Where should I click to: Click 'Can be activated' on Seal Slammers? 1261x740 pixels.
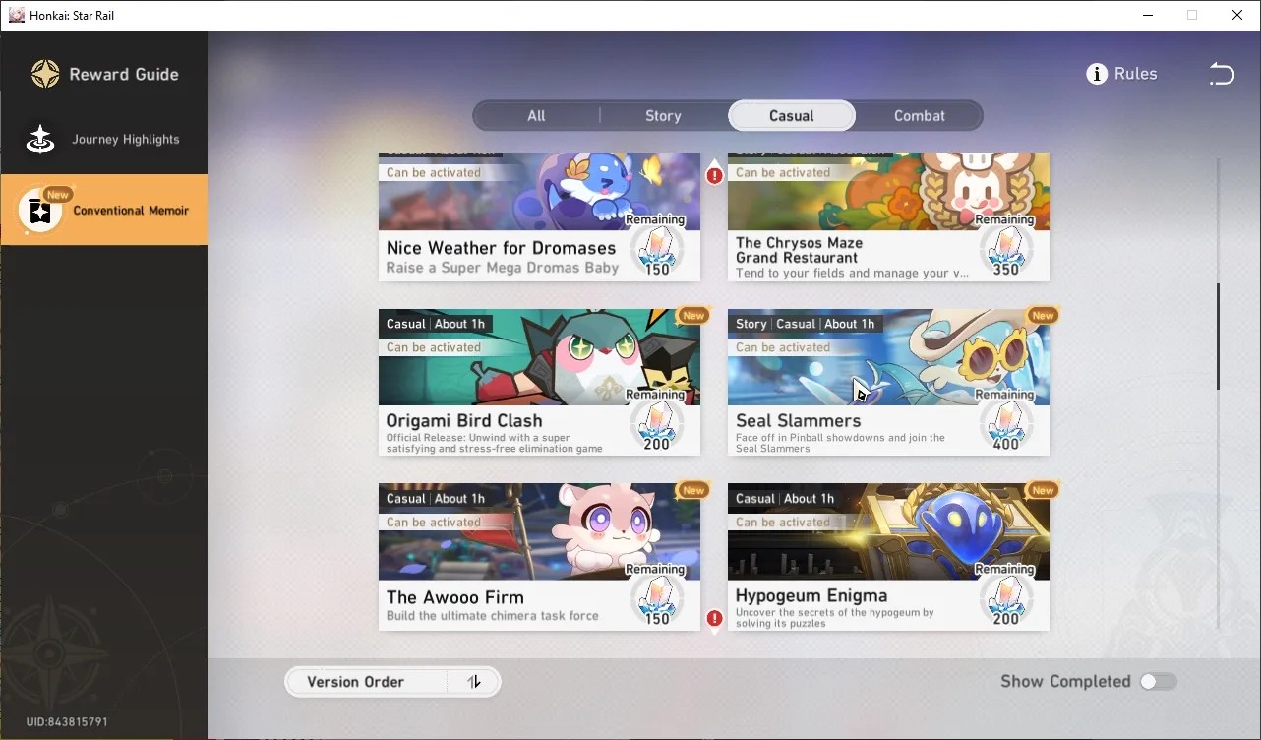point(783,347)
